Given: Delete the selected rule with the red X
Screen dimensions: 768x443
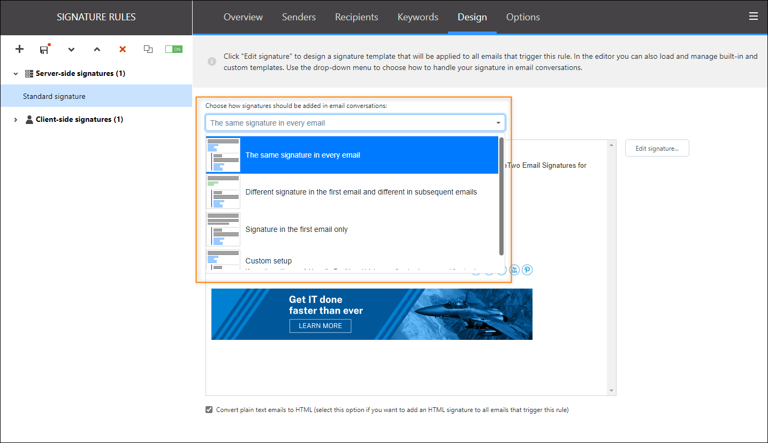Looking at the screenshot, I should (122, 49).
